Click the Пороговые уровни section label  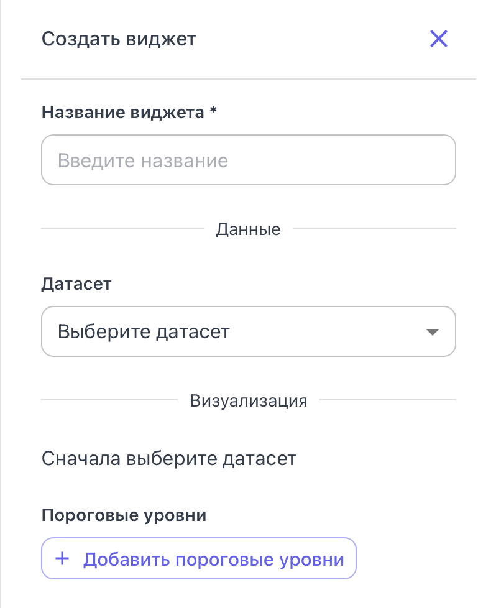point(123,515)
